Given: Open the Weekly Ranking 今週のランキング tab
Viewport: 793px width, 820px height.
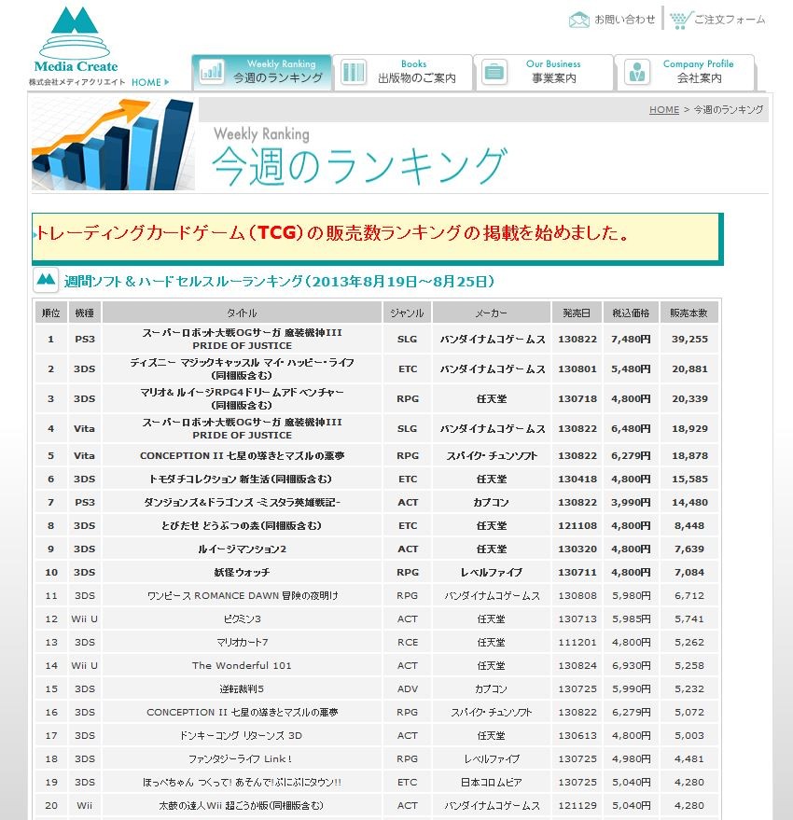Looking at the screenshot, I should (x=261, y=72).
